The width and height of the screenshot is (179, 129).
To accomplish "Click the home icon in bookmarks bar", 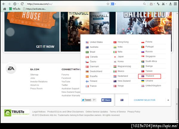I will [5, 9].
